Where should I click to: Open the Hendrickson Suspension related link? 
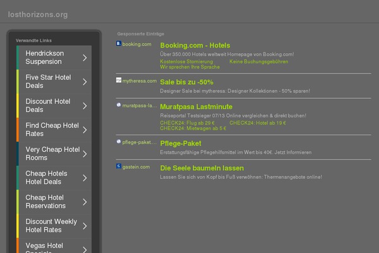54,58
